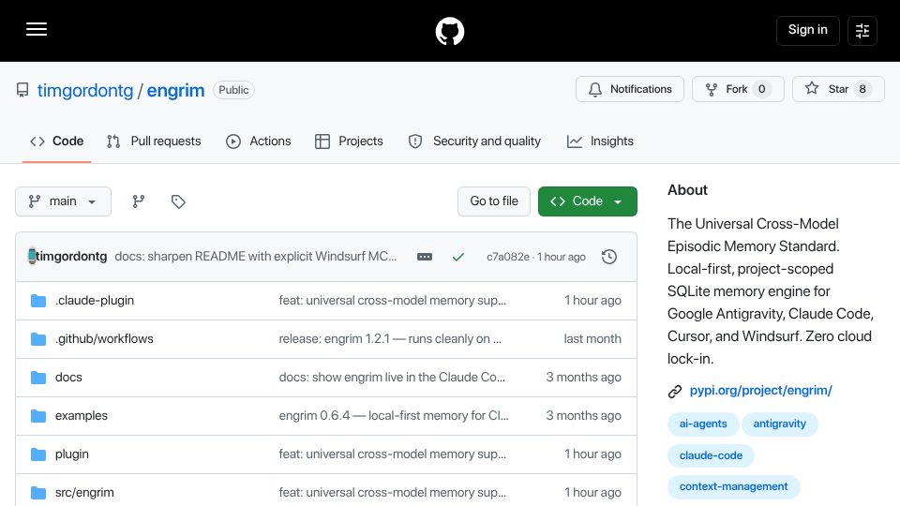Open the Projects tab

[349, 141]
